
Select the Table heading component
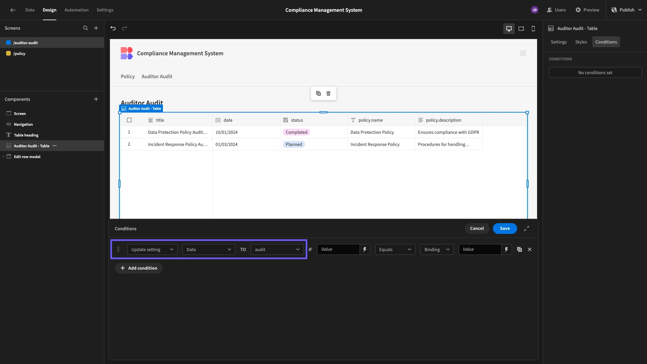(52, 135)
